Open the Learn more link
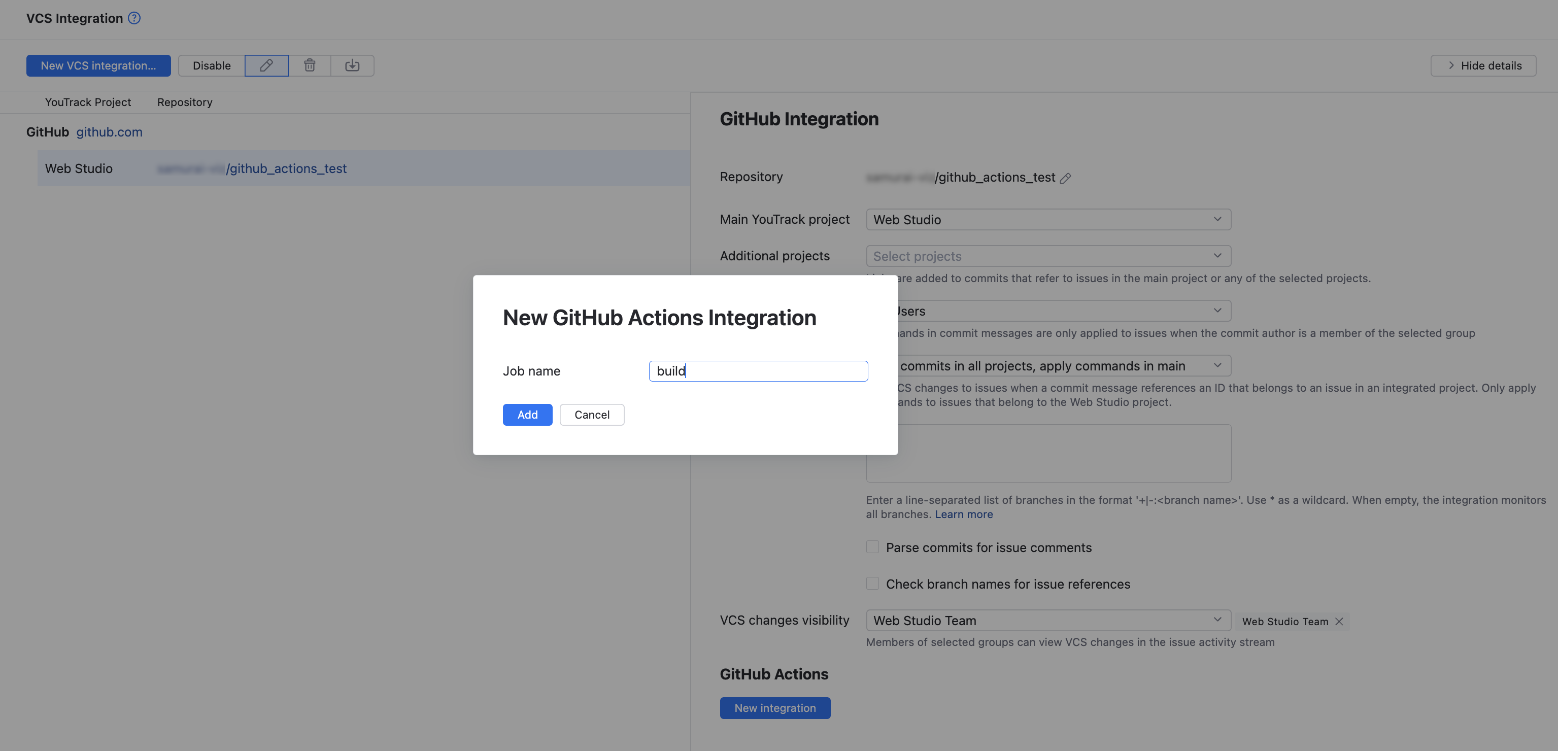 [x=963, y=515]
